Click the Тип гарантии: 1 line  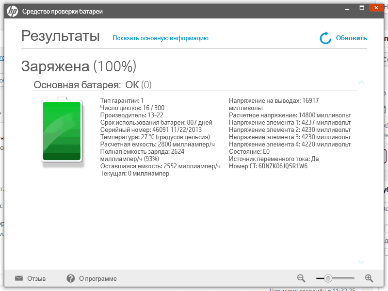pyautogui.click(x=122, y=100)
